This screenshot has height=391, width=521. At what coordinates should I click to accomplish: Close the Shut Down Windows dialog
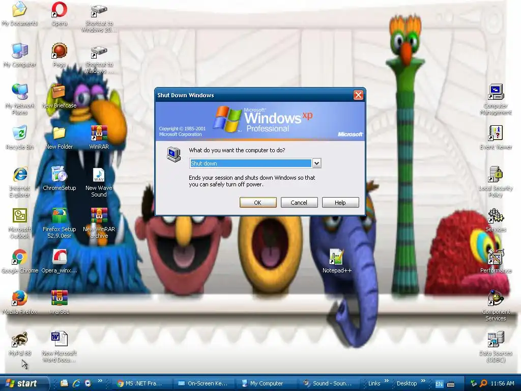[x=358, y=95]
